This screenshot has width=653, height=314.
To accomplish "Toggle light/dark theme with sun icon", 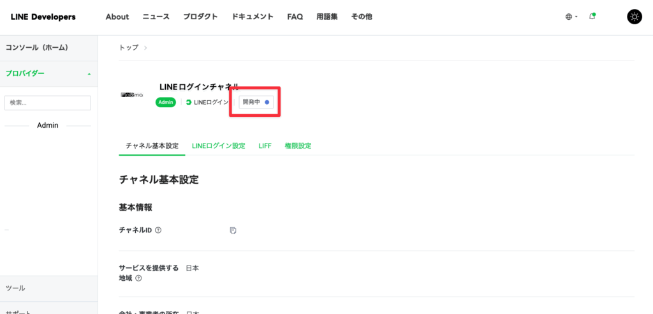I will (634, 17).
